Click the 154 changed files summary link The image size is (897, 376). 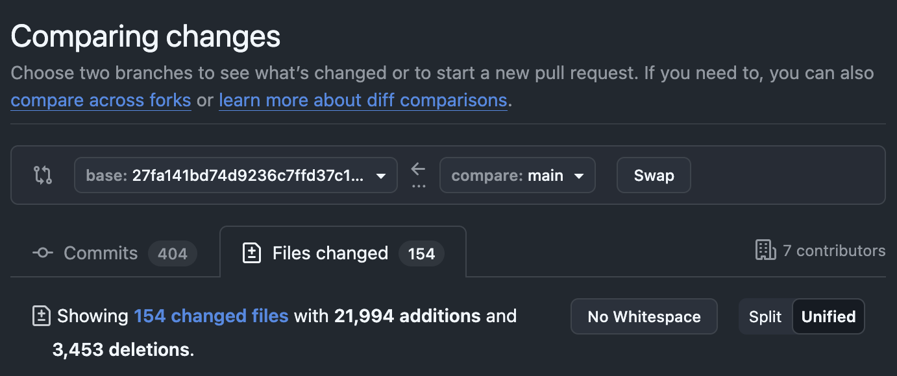(211, 316)
